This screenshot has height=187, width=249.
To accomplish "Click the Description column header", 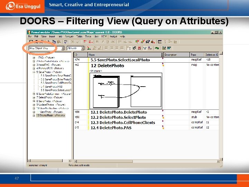I will (177, 55).
